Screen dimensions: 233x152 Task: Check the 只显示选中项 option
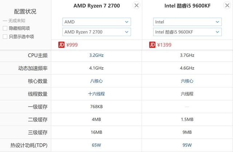[5, 36]
